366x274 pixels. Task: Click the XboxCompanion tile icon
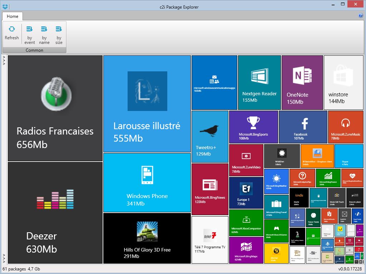246,219
